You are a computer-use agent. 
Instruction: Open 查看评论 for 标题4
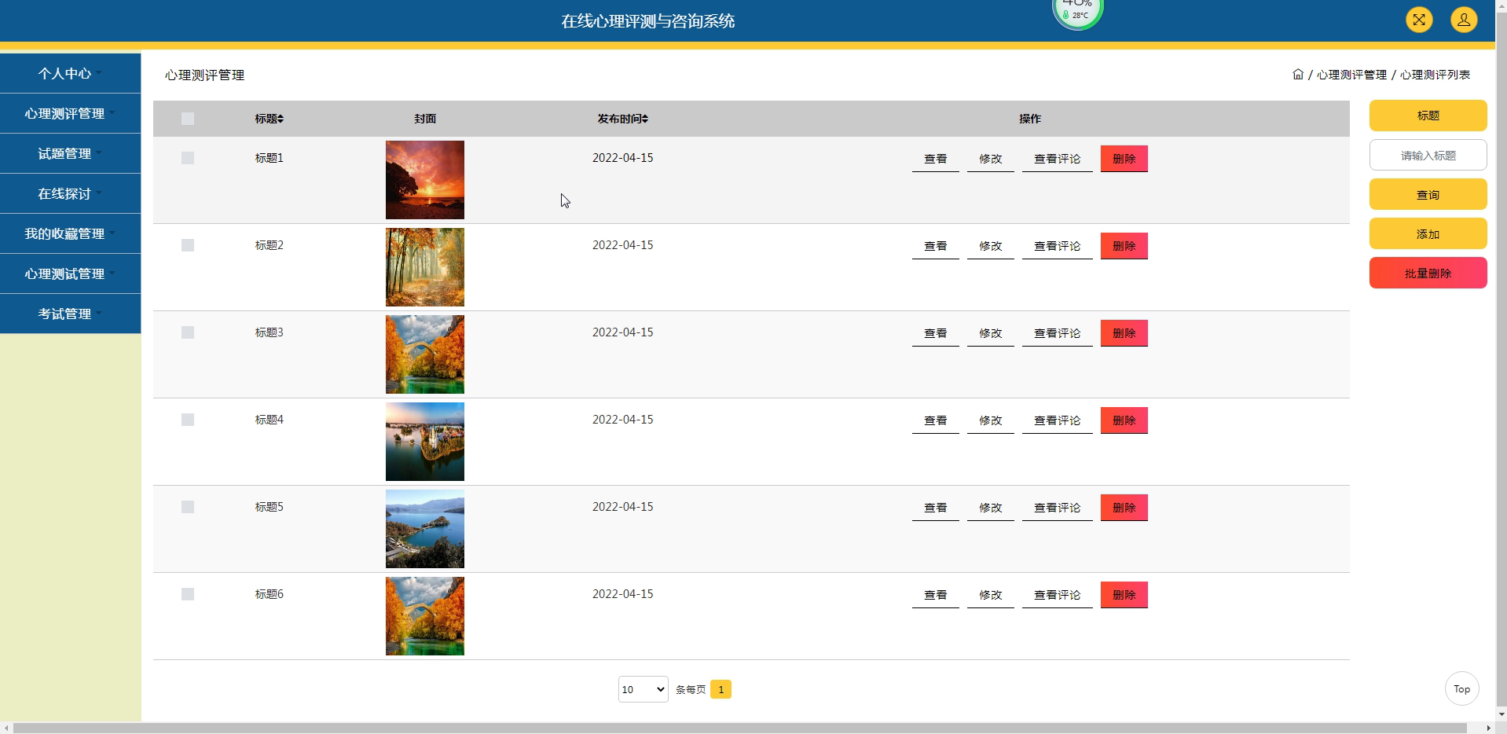(x=1057, y=420)
